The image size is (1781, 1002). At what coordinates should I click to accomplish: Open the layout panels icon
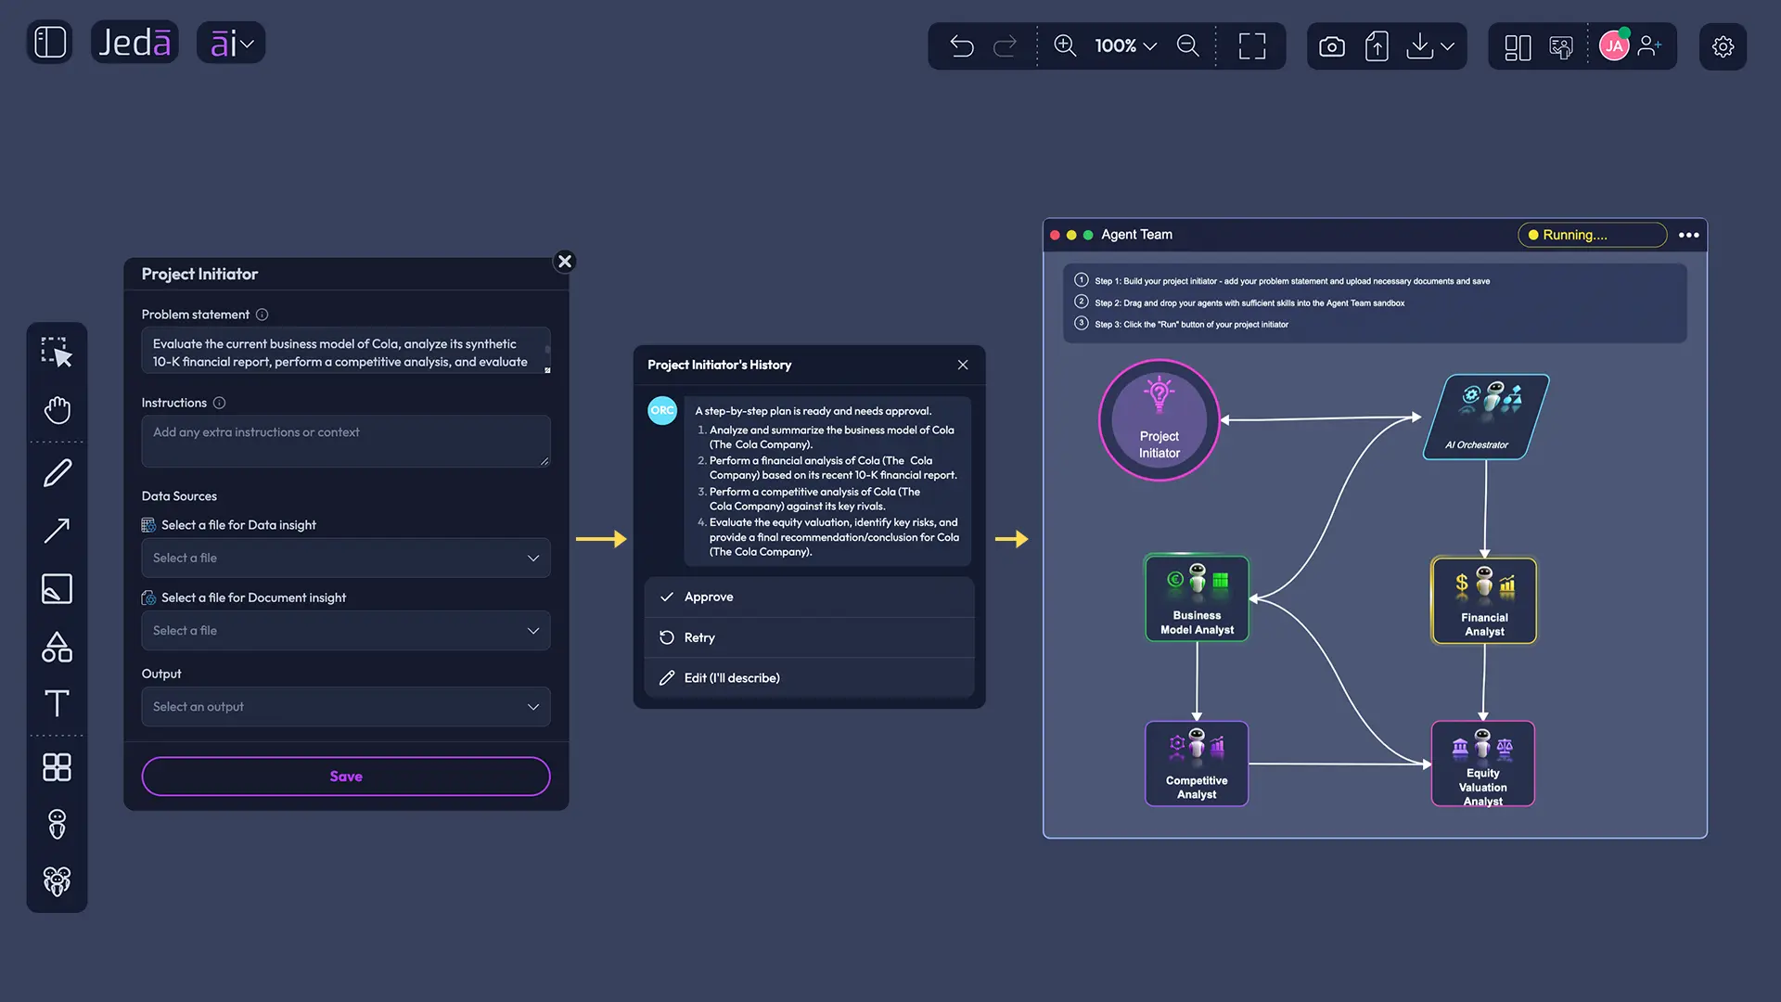pyautogui.click(x=1518, y=46)
